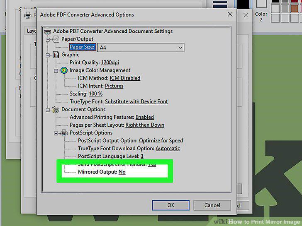Image resolution: width=302 pixels, height=226 pixels.
Task: Collapse the Document Options tree node
Action: [x=48, y=110]
